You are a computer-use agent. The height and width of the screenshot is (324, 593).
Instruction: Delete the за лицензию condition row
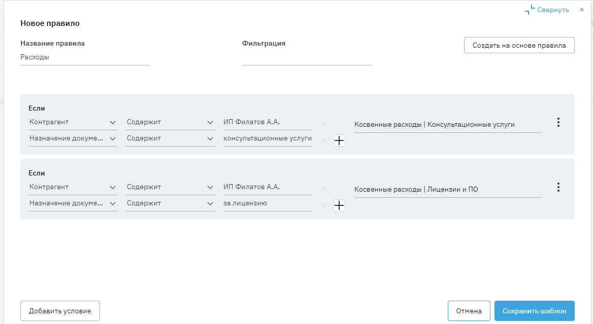(x=323, y=205)
